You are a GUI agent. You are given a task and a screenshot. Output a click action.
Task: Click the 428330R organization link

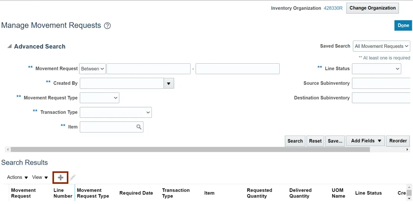pyautogui.click(x=333, y=8)
